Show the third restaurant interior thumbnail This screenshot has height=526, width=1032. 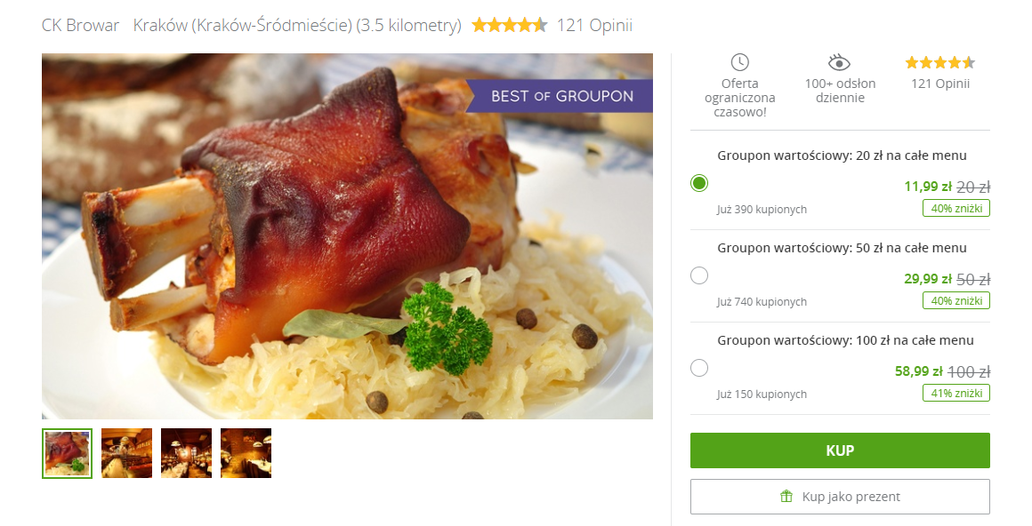(186, 453)
